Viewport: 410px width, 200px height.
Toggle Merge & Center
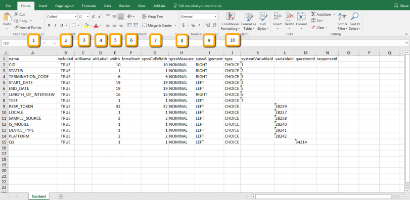click(157, 25)
